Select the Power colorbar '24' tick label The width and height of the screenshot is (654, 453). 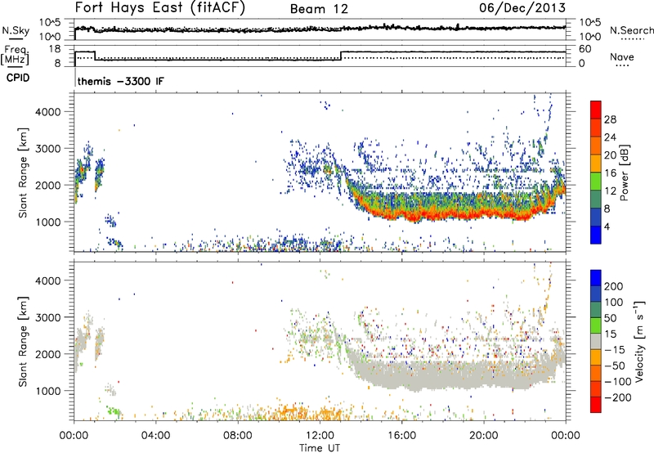[x=610, y=137]
